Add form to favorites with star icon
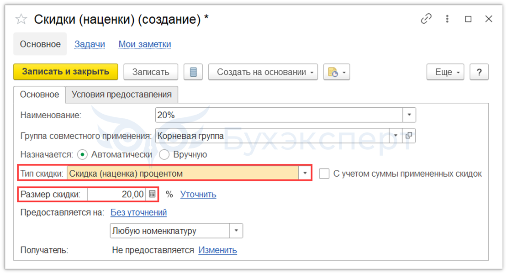This screenshot has height=274, width=507. point(21,19)
